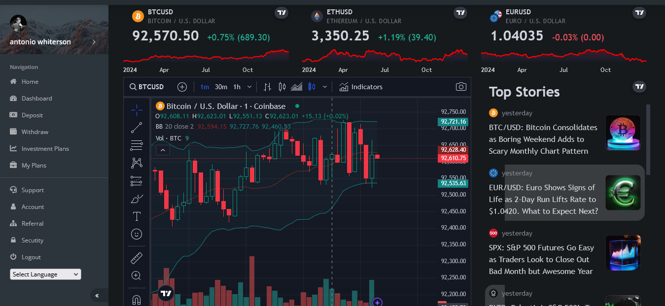The image size is (665, 306).
Task: Click the compare or add symbol plus icon
Action: tap(182, 87)
